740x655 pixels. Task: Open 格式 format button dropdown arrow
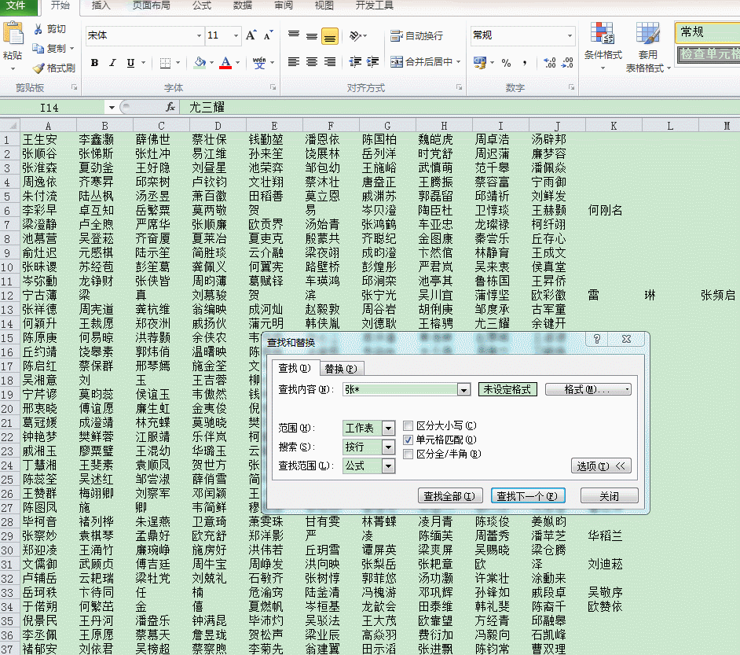[627, 389]
